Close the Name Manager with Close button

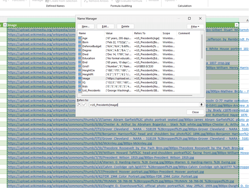[195, 112]
